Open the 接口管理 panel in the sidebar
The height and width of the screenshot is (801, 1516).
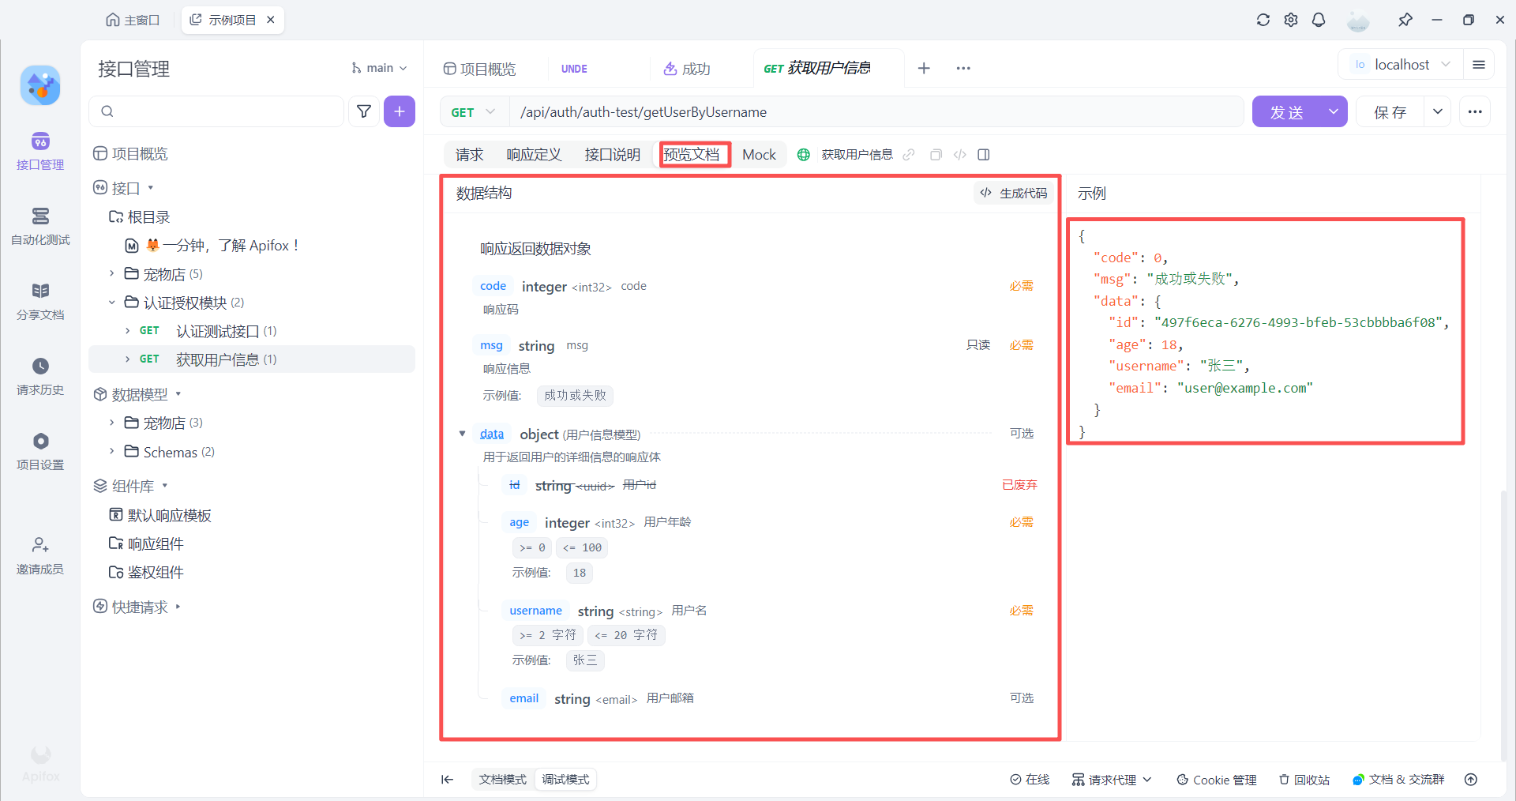pos(40,151)
